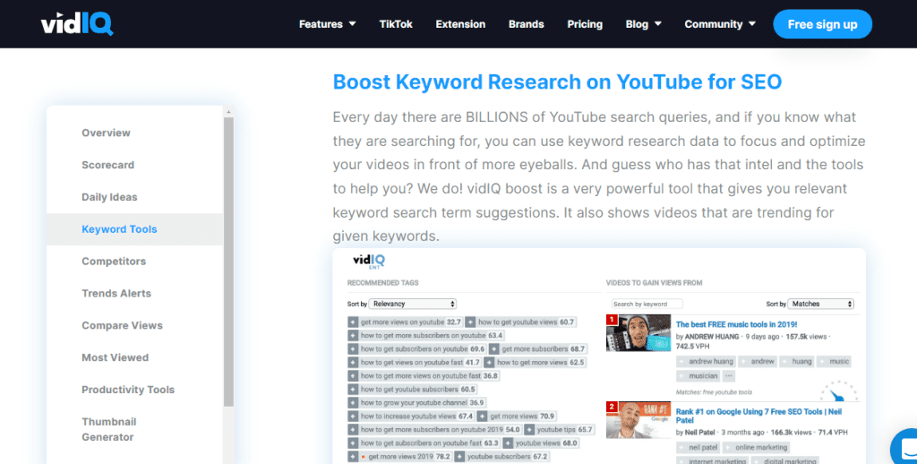Screen dimensions: 917x464
Task: Click the 'Matches: free youtube tools' text
Action: 714,392
